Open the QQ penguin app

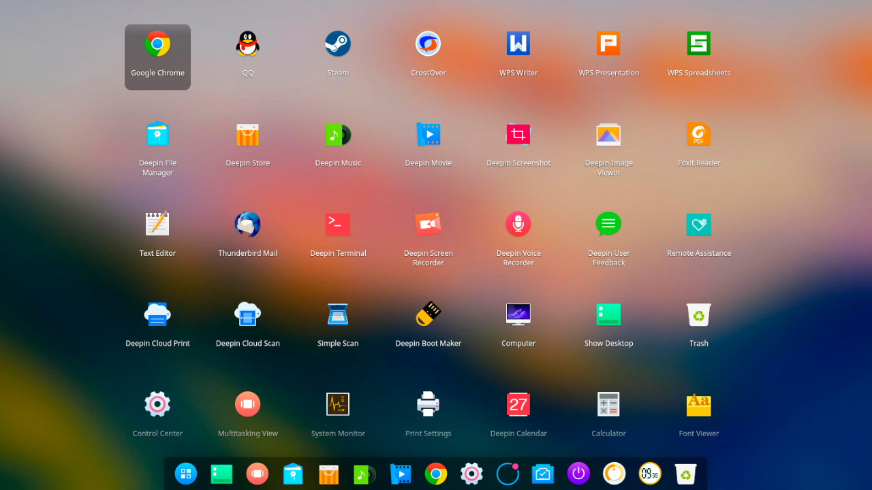247,44
